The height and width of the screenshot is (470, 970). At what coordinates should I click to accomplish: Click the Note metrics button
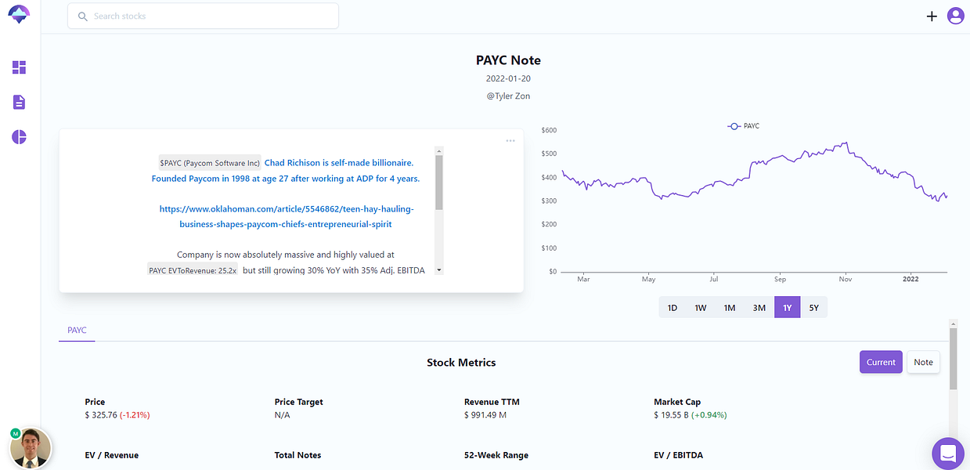924,362
